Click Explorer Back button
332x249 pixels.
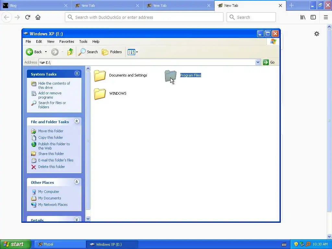34,52
